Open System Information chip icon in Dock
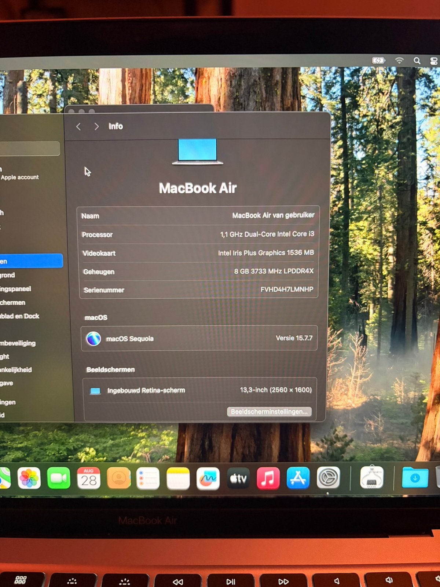 click(x=372, y=477)
